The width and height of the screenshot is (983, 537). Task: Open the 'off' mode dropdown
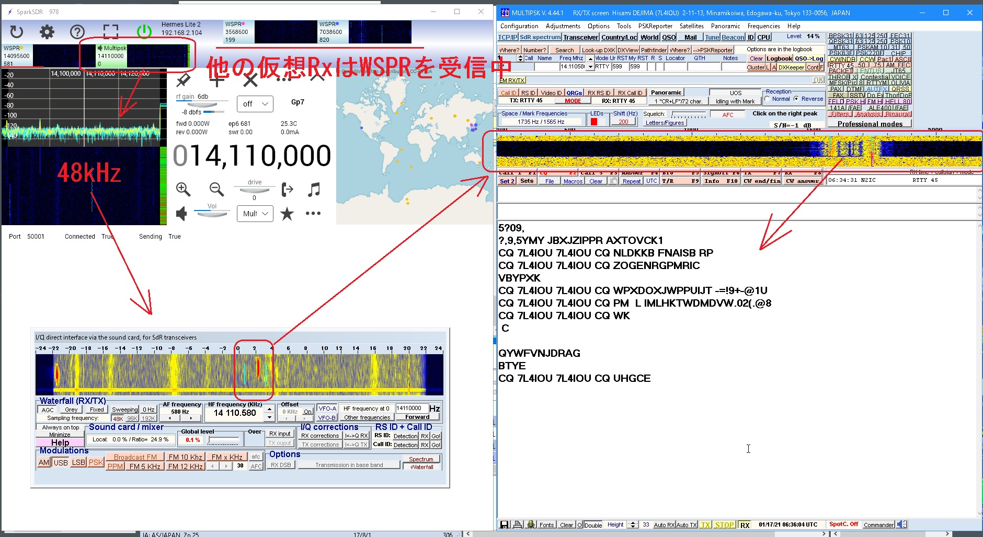pos(255,103)
